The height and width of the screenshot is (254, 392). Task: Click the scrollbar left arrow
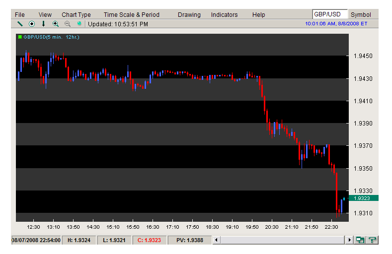tap(216, 240)
